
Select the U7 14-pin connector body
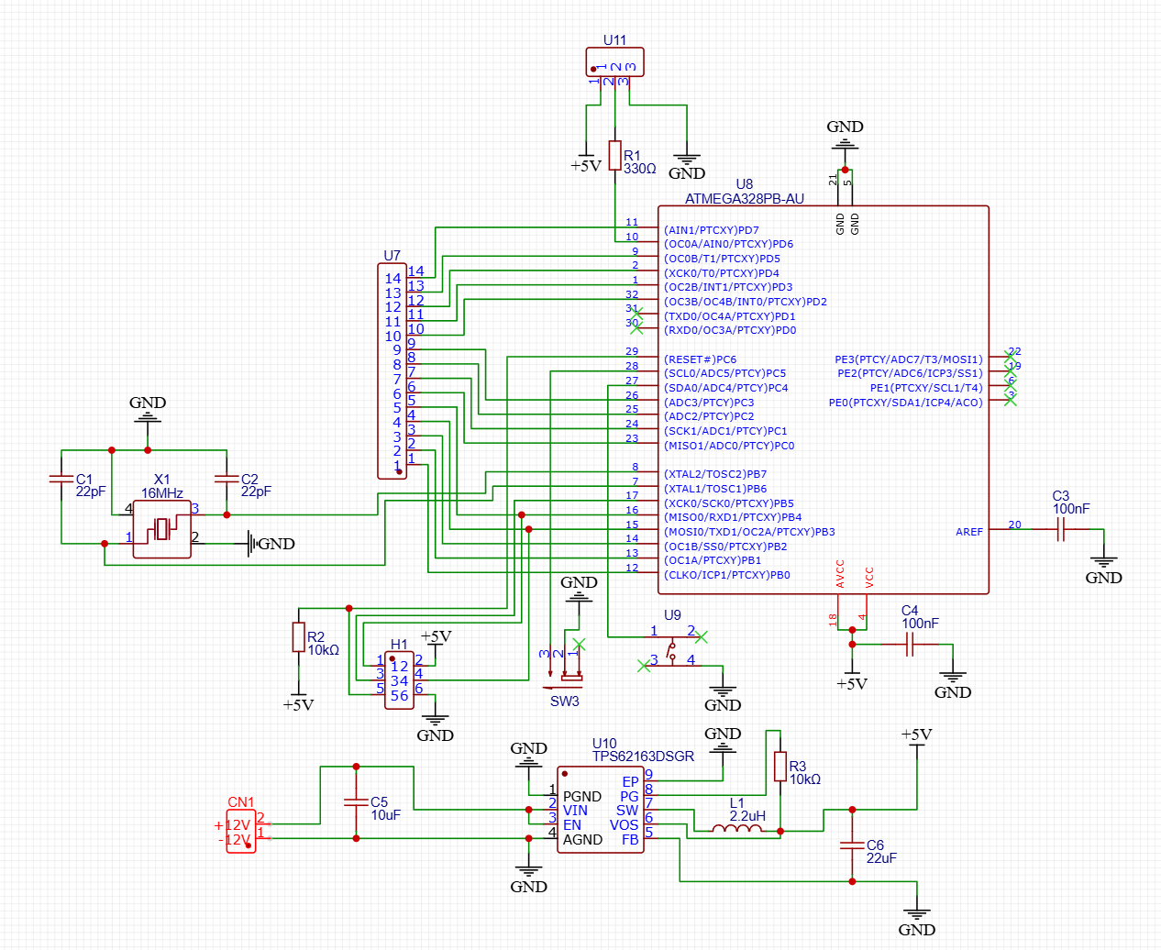pyautogui.click(x=392, y=370)
